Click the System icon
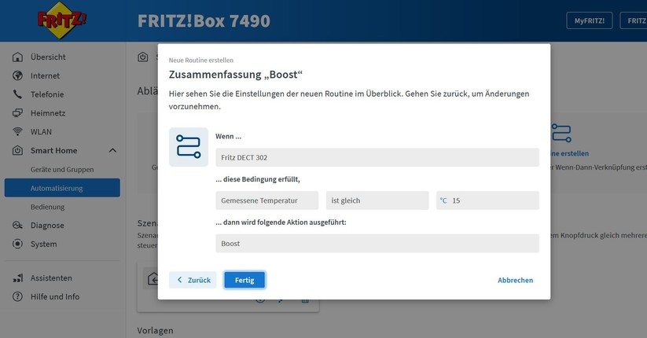The image size is (647, 338). (x=17, y=244)
